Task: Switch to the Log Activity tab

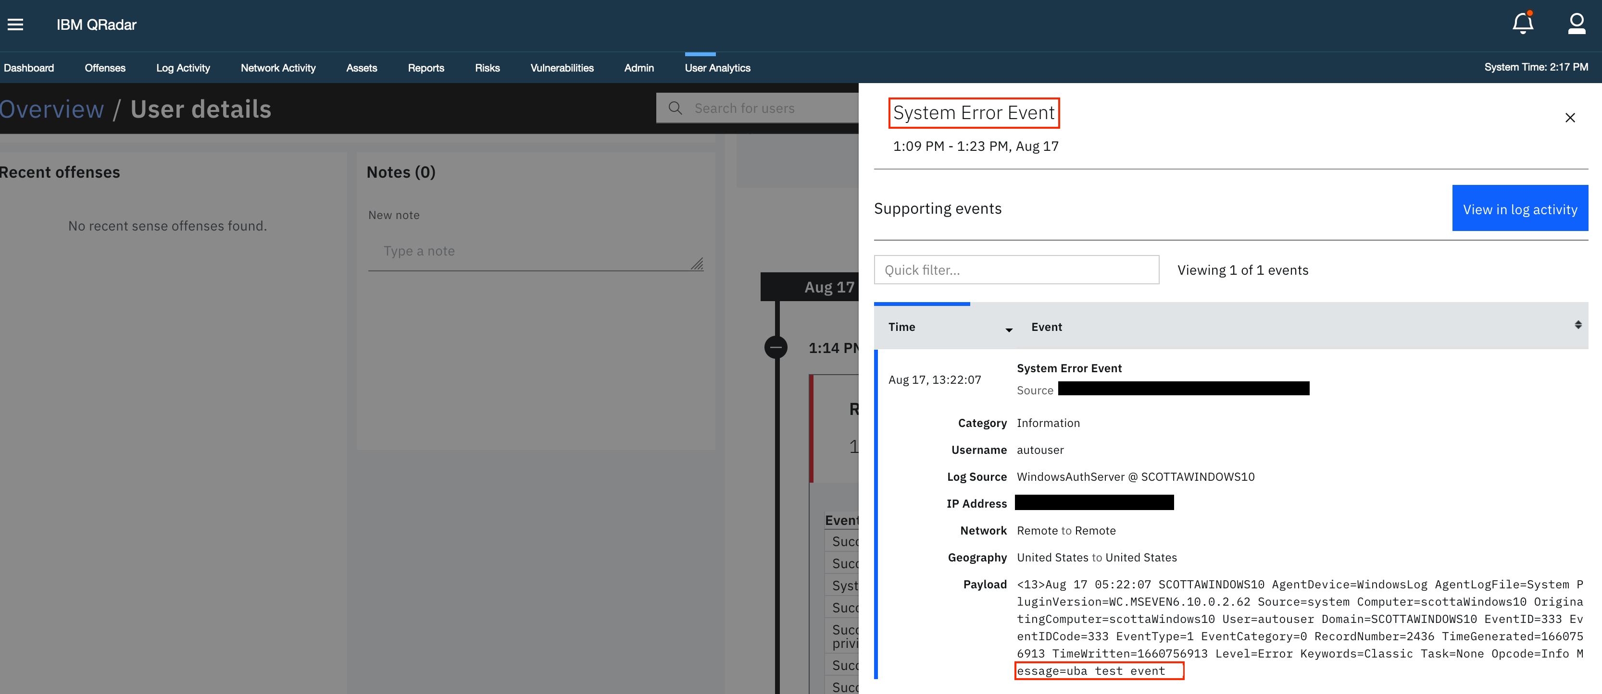Action: (x=183, y=68)
